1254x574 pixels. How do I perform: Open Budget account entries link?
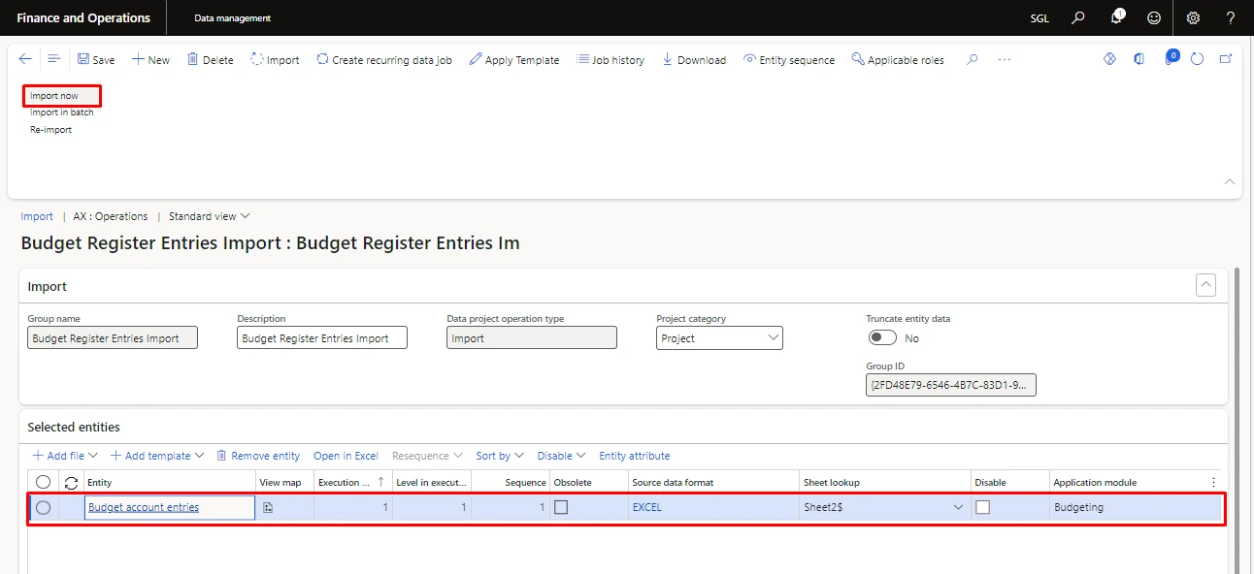(x=144, y=507)
